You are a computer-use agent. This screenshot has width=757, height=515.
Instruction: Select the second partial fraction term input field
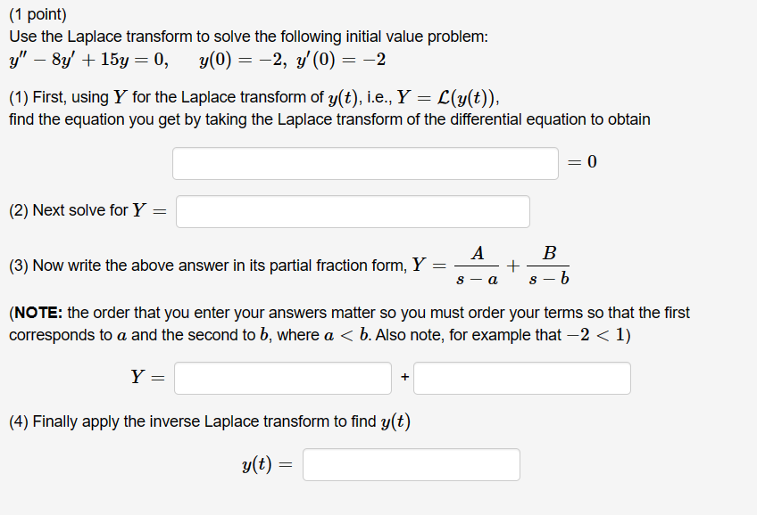click(x=522, y=378)
